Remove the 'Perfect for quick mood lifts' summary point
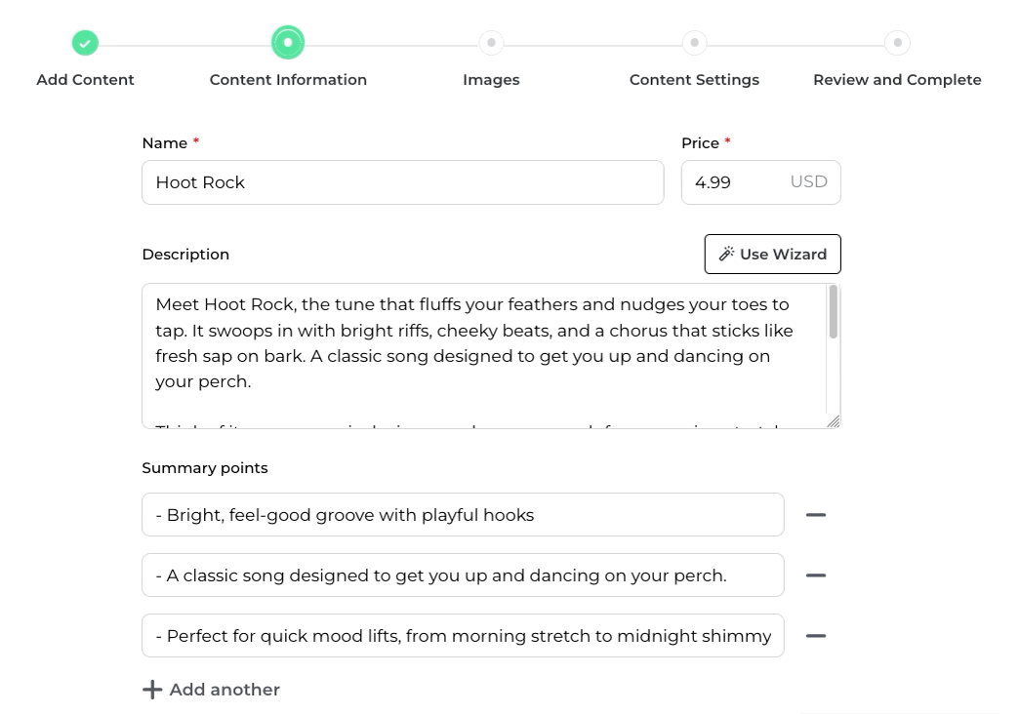 click(816, 636)
